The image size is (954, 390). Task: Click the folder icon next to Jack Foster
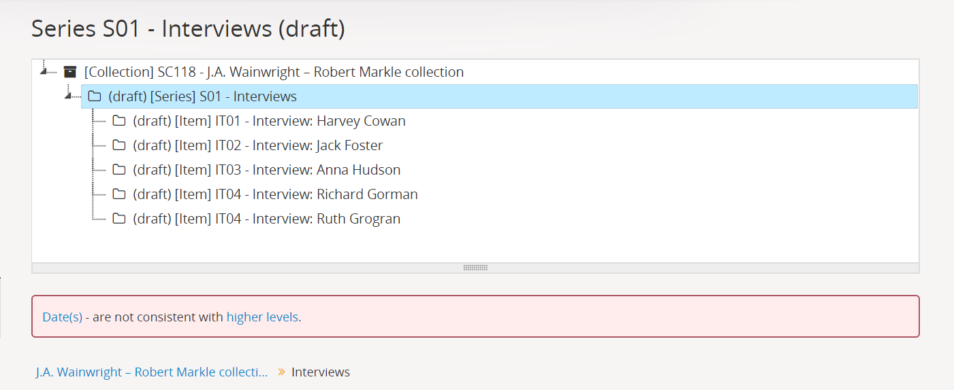click(119, 145)
